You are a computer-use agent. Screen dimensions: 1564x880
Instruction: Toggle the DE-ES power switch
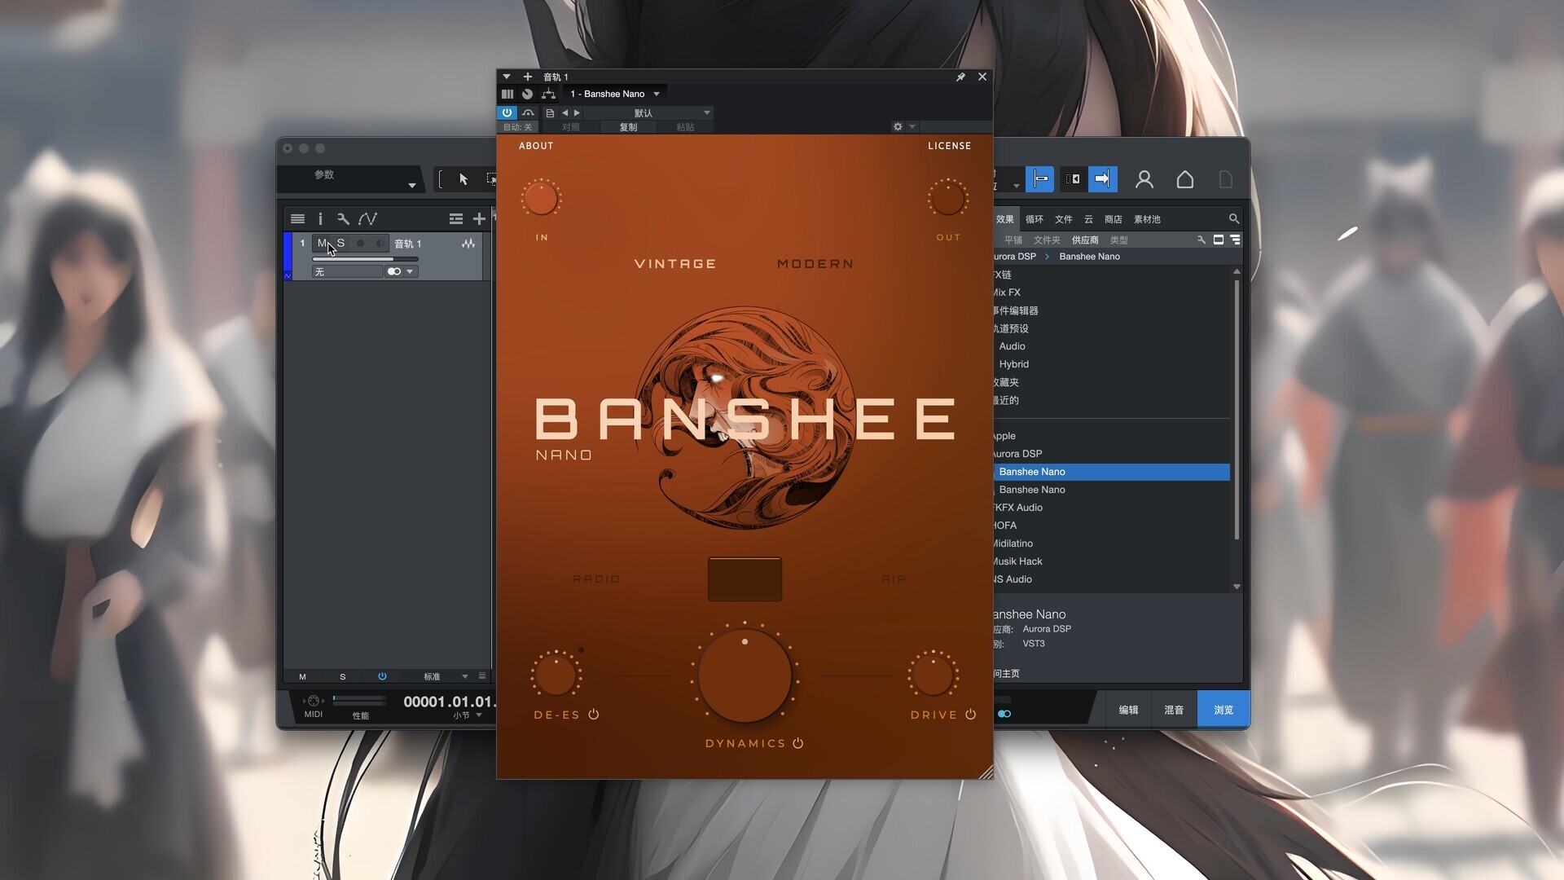click(594, 715)
